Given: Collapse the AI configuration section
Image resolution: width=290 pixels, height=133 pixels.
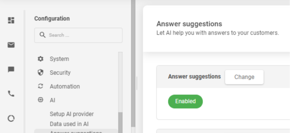Looking at the screenshot, I should coord(52,100).
